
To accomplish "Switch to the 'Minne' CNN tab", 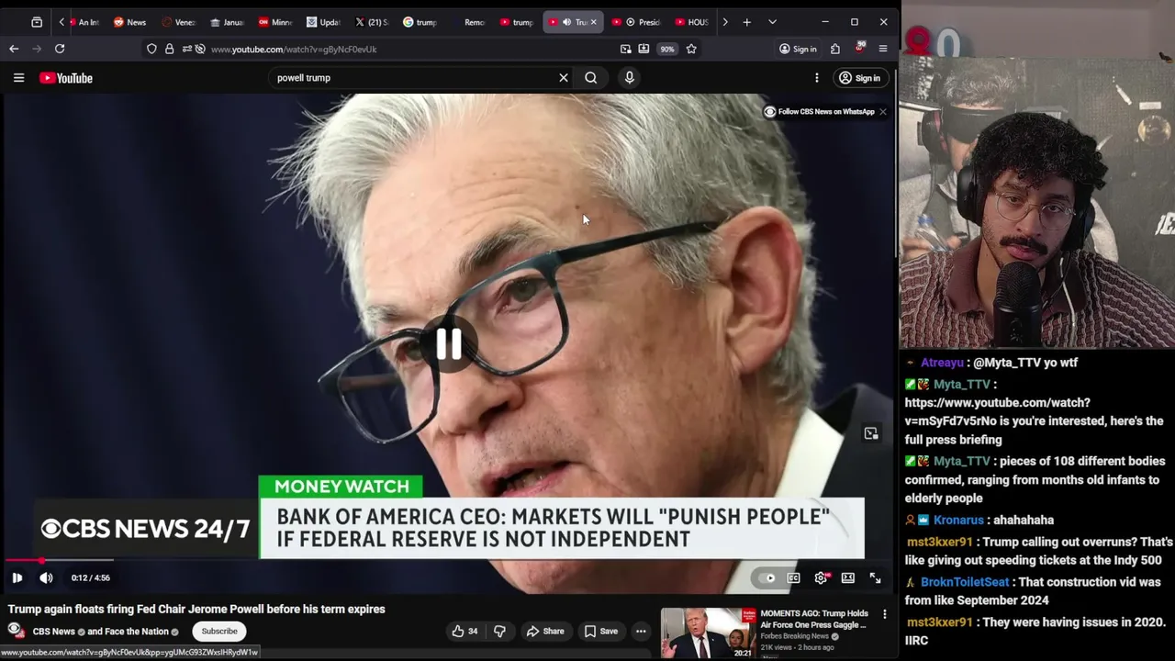I will [x=275, y=22].
